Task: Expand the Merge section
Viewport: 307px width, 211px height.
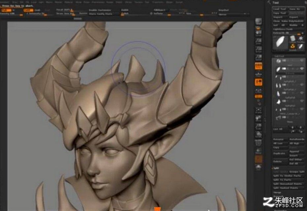Action: [277, 193]
